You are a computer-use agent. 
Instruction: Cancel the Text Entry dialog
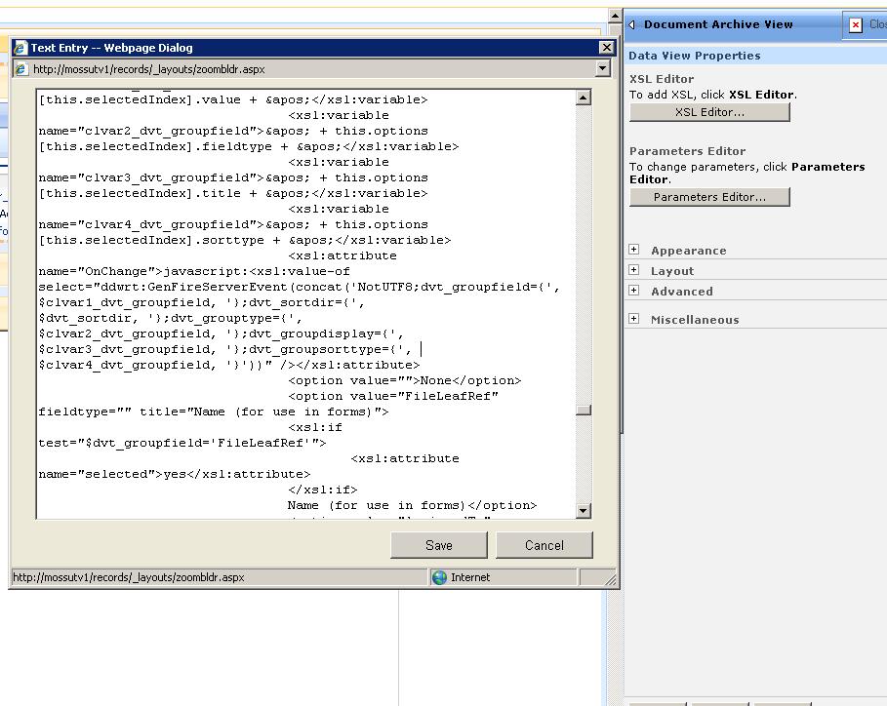pyautogui.click(x=544, y=545)
